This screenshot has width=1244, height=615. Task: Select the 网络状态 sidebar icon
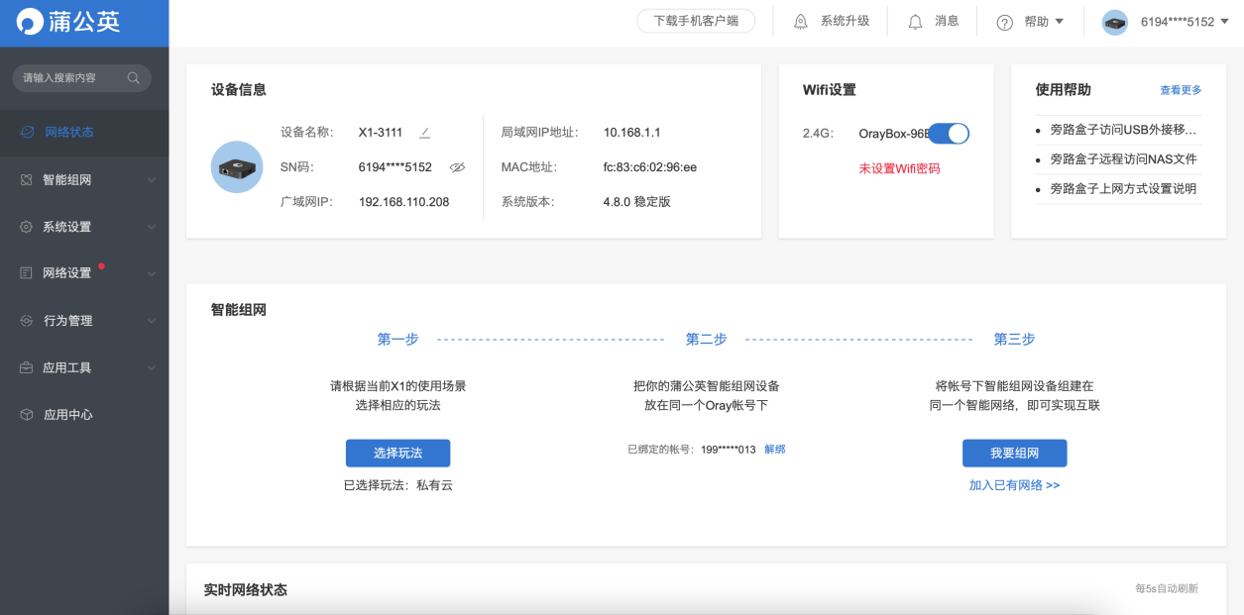tap(25, 133)
